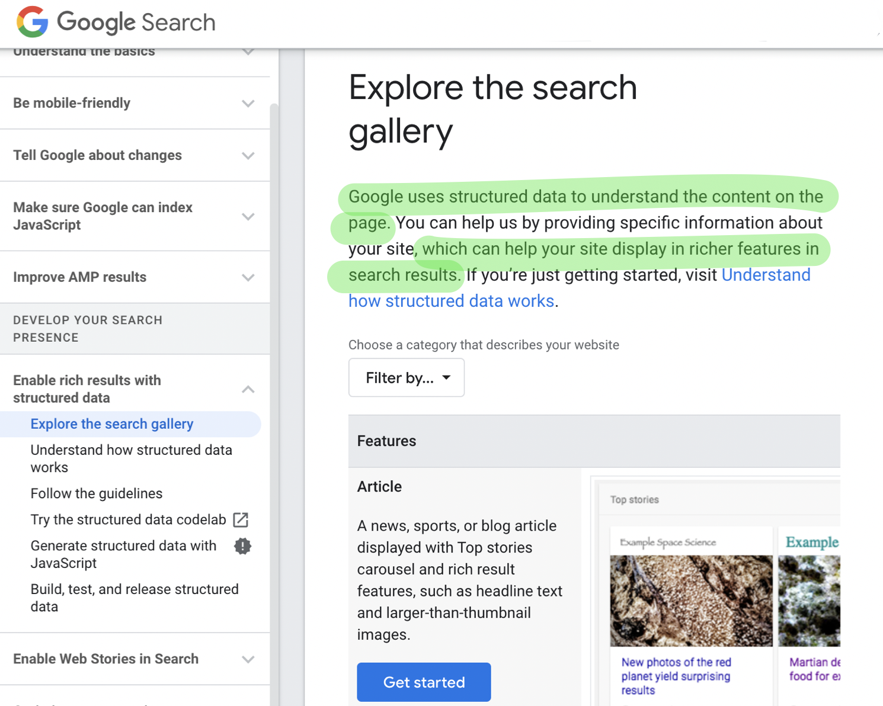Collapse Enable rich results with structured data chevron
This screenshot has width=883, height=706.
pos(248,389)
